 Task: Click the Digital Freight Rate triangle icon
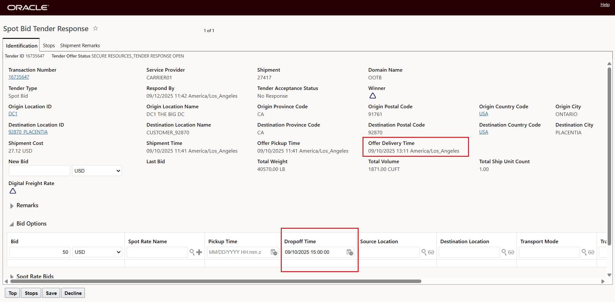click(13, 191)
